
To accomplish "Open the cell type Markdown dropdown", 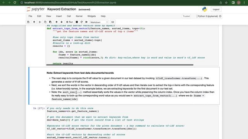I will pos(99,22).
